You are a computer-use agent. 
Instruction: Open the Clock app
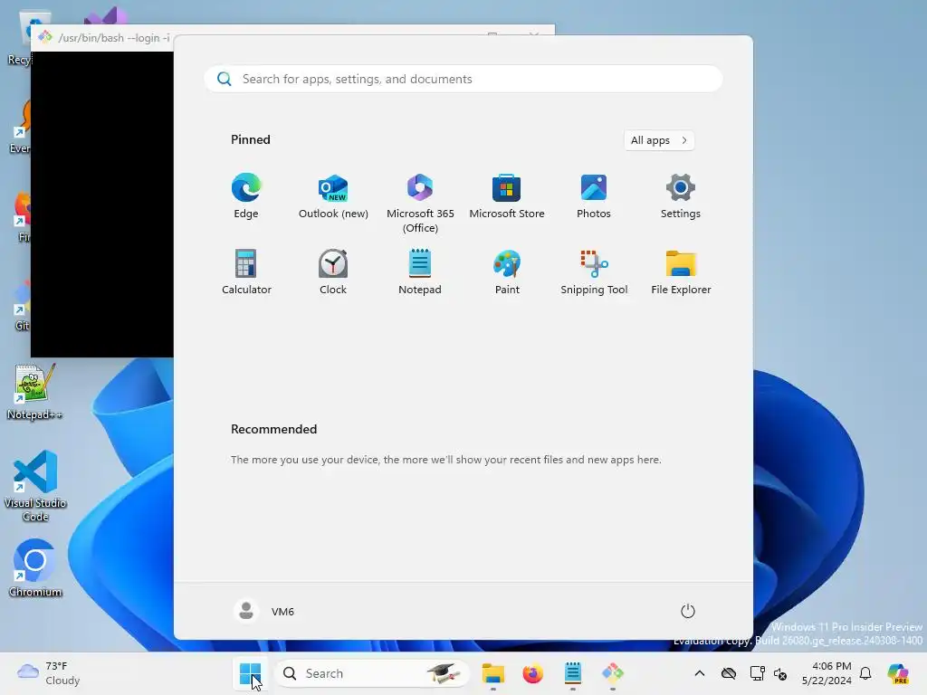pos(333,272)
